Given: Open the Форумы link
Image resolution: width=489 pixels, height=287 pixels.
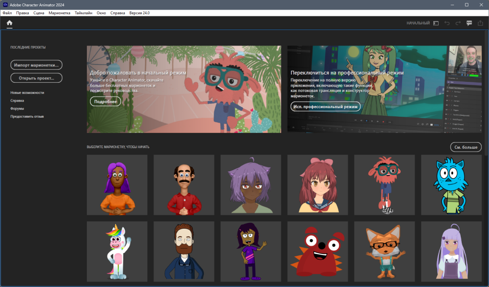Looking at the screenshot, I should click(17, 109).
